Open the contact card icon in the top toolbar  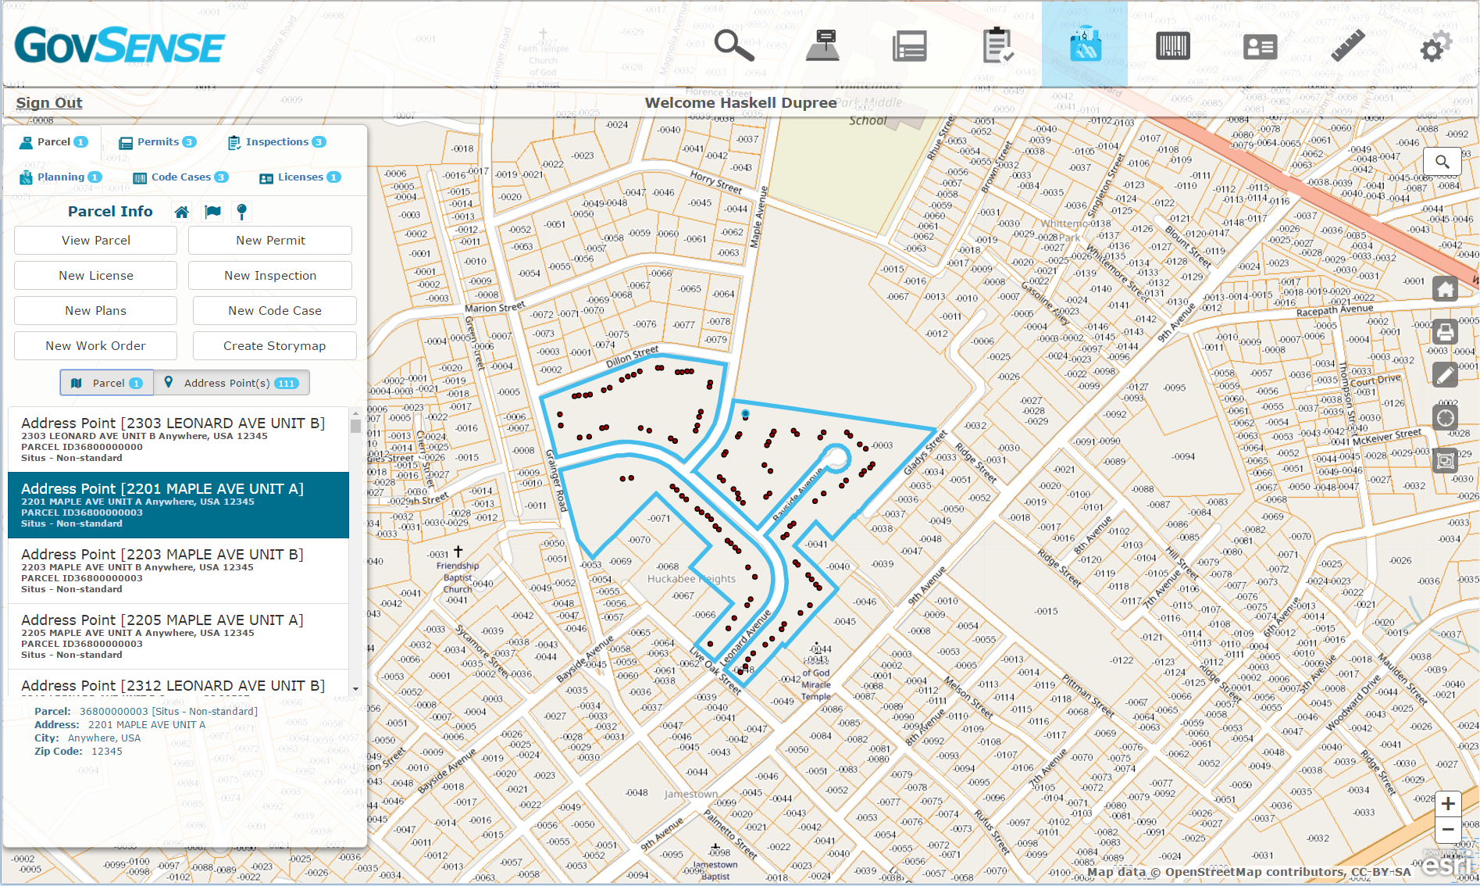click(x=1259, y=45)
